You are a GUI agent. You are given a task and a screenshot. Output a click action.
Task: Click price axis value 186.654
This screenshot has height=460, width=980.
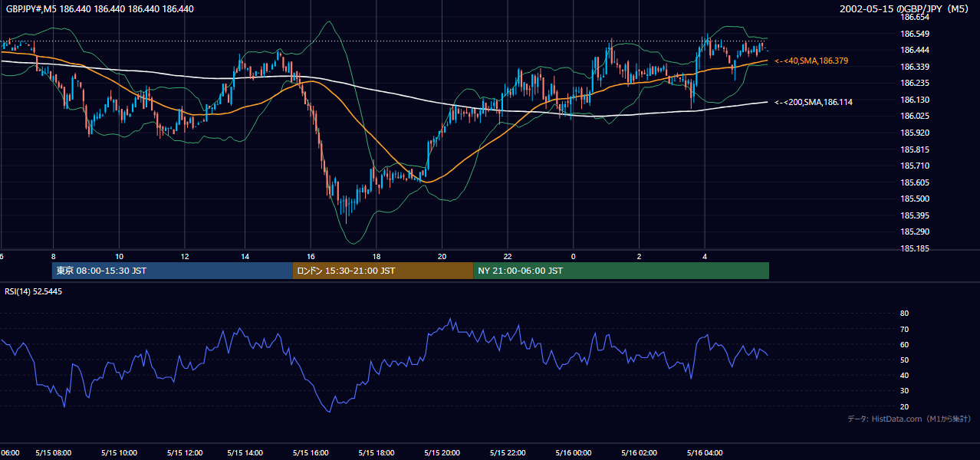914,17
